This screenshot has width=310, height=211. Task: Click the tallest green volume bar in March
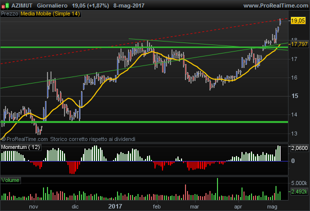pyautogui.click(x=217, y=189)
